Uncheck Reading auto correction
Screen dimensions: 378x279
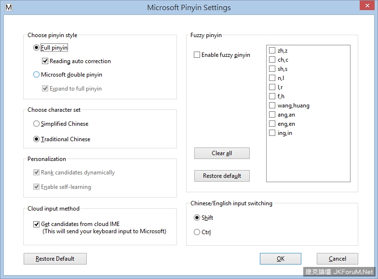tap(45, 61)
